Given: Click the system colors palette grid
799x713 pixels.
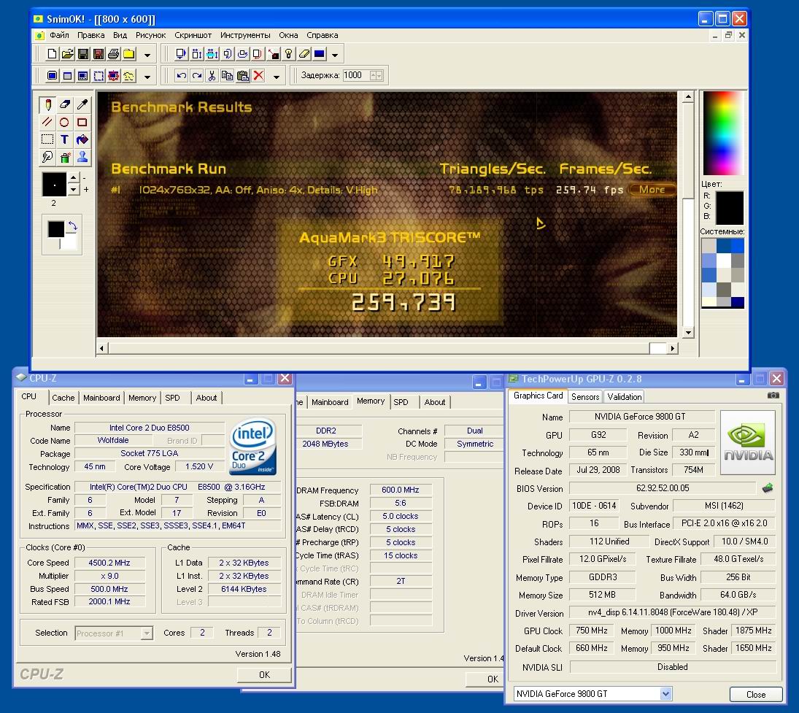Looking at the screenshot, I should (x=722, y=273).
